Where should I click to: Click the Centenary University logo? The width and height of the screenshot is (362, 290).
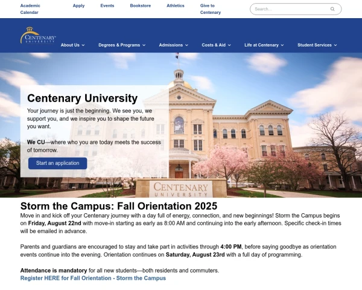tap(38, 35)
